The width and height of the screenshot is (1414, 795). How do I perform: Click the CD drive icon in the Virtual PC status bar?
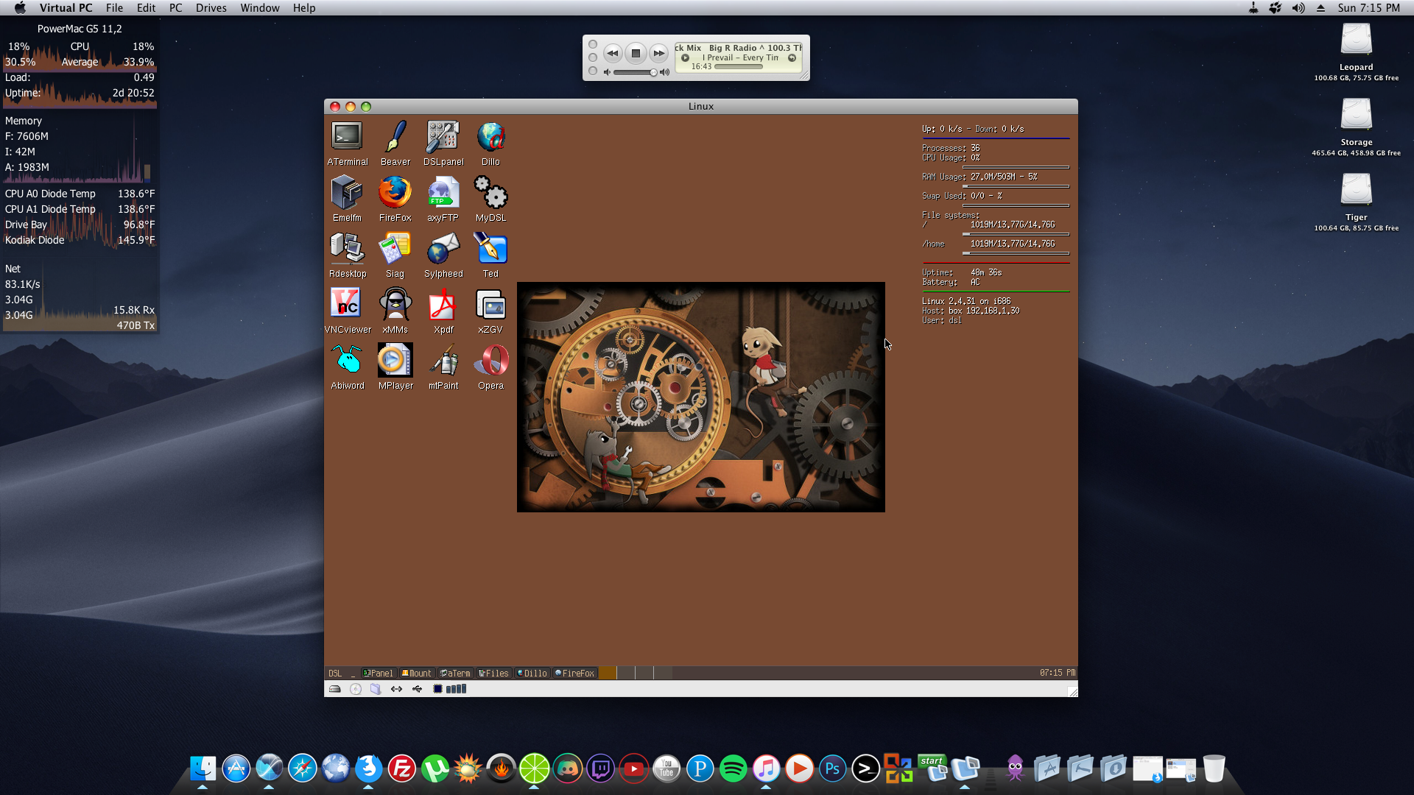(x=356, y=690)
